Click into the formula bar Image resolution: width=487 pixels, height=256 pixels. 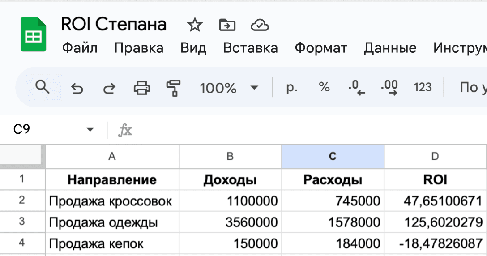coord(311,129)
